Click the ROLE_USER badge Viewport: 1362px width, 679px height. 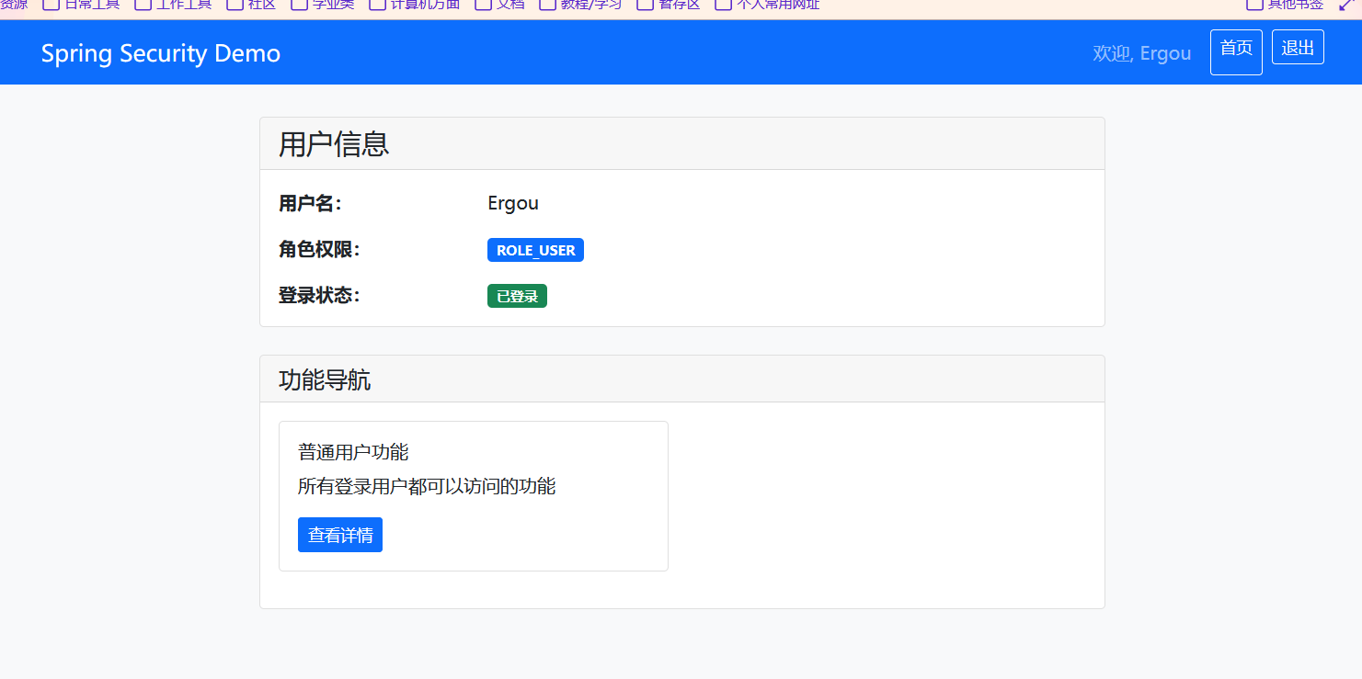pos(535,250)
